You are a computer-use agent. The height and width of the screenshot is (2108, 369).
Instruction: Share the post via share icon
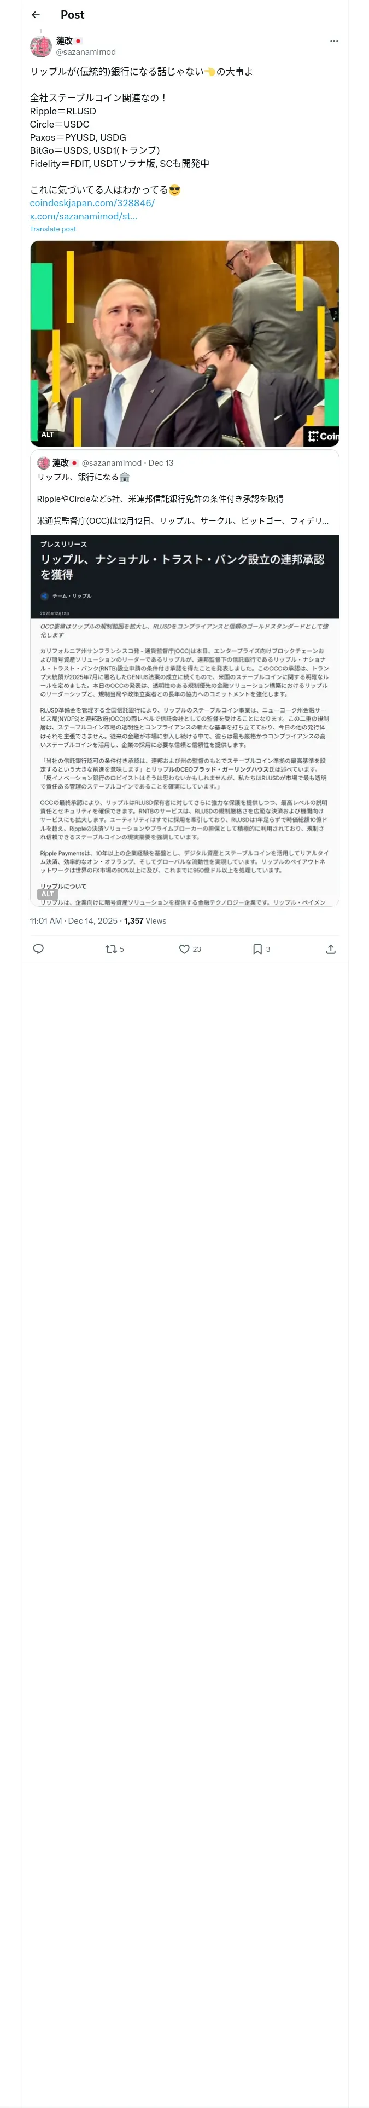coord(331,948)
